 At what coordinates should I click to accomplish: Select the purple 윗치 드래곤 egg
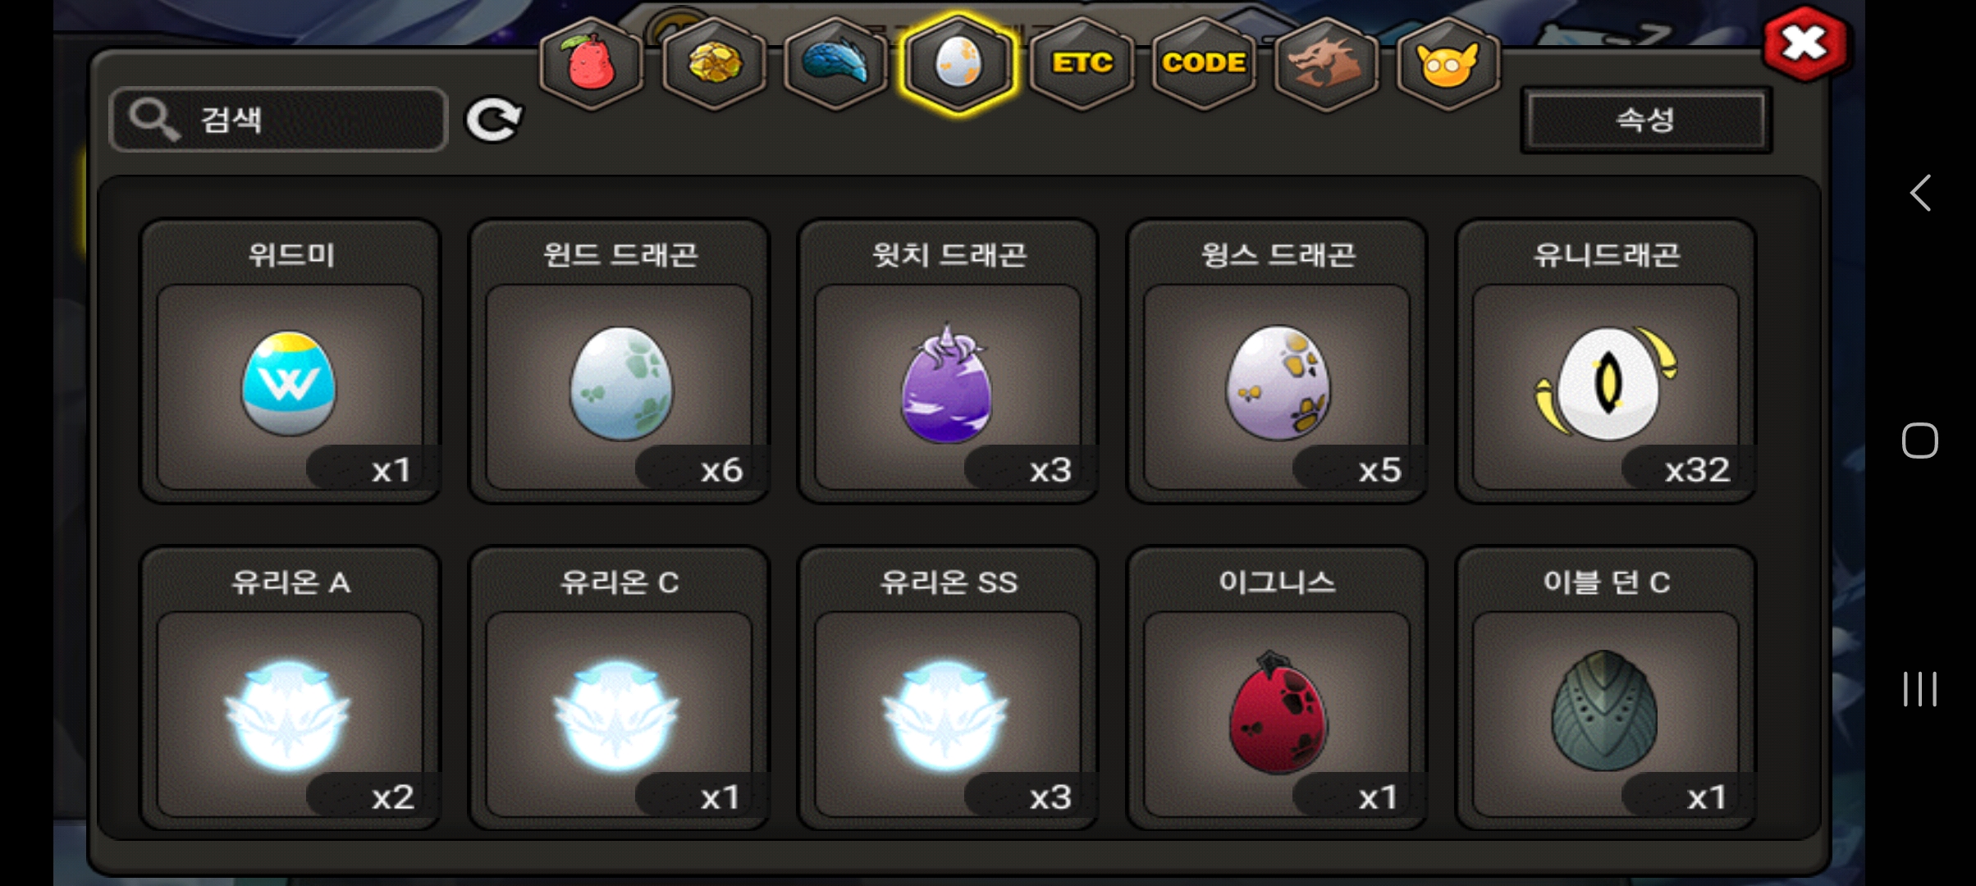coord(948,361)
